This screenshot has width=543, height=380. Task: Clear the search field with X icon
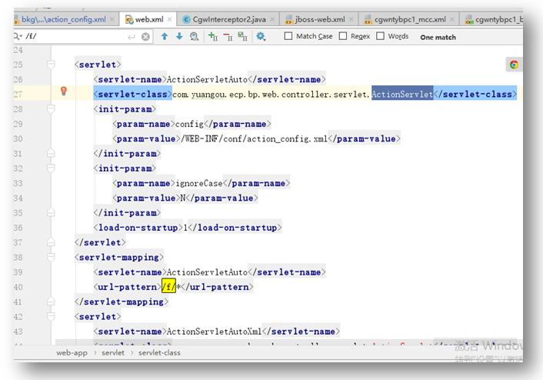tap(145, 36)
